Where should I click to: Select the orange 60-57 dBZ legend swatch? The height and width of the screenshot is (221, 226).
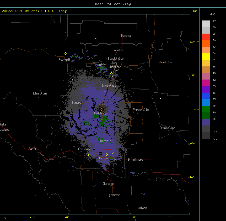pos(206,43)
